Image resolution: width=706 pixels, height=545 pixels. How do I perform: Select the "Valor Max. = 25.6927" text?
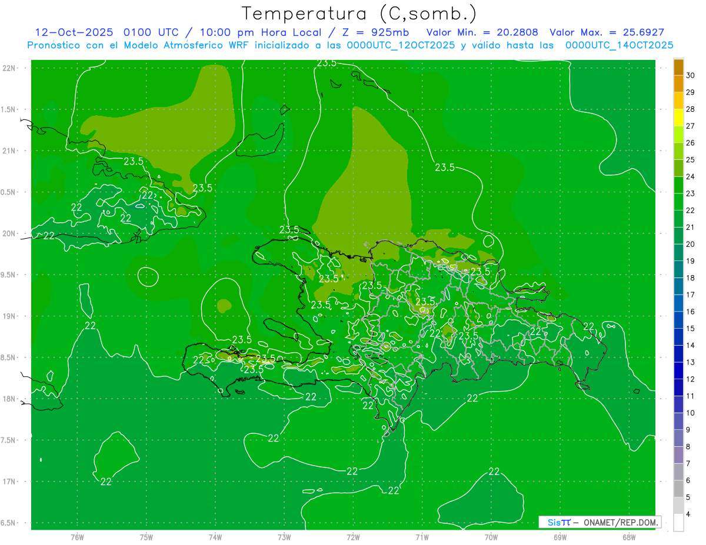click(x=607, y=32)
